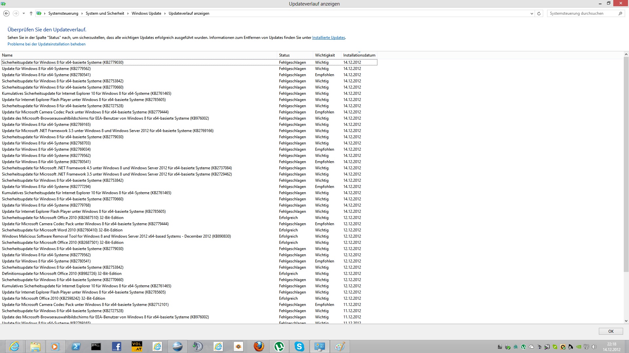The image size is (629, 353).
Task: Select the .NET Framework 3.5 KB2729462 row
Action: click(x=189, y=174)
